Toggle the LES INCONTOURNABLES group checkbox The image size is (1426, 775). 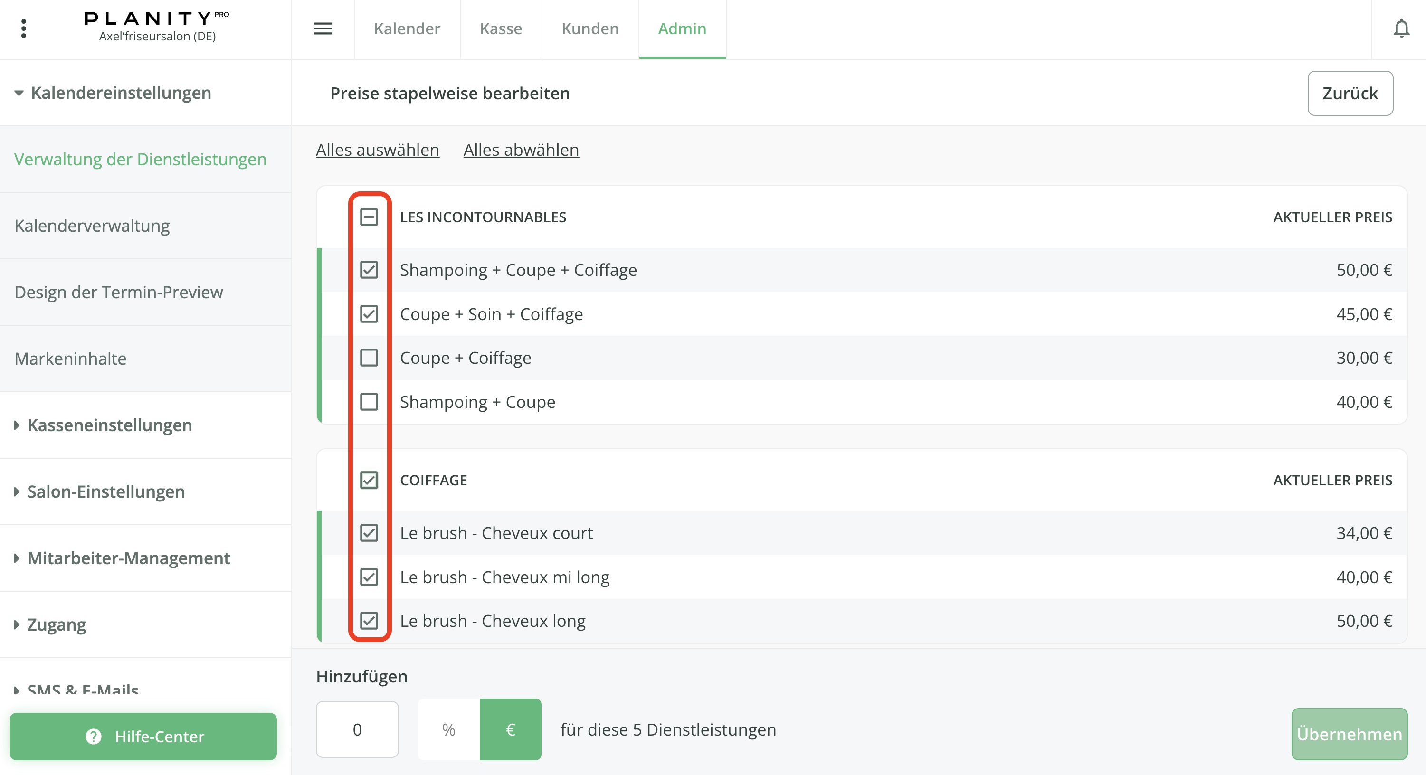pyautogui.click(x=369, y=217)
